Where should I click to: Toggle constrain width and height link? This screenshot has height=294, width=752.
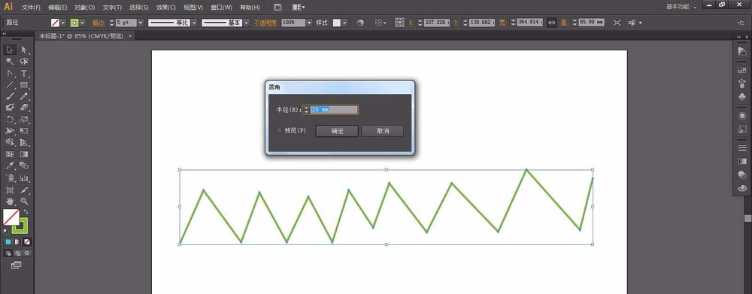[551, 23]
